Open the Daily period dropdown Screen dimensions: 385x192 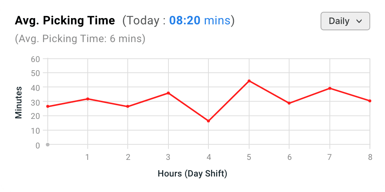click(345, 21)
